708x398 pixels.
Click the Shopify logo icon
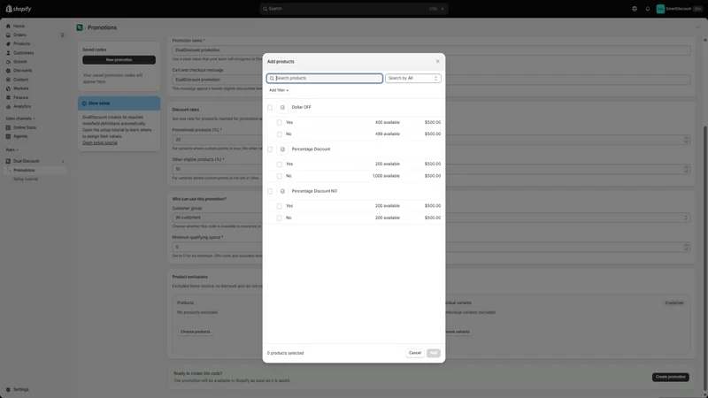pyautogui.click(x=9, y=9)
